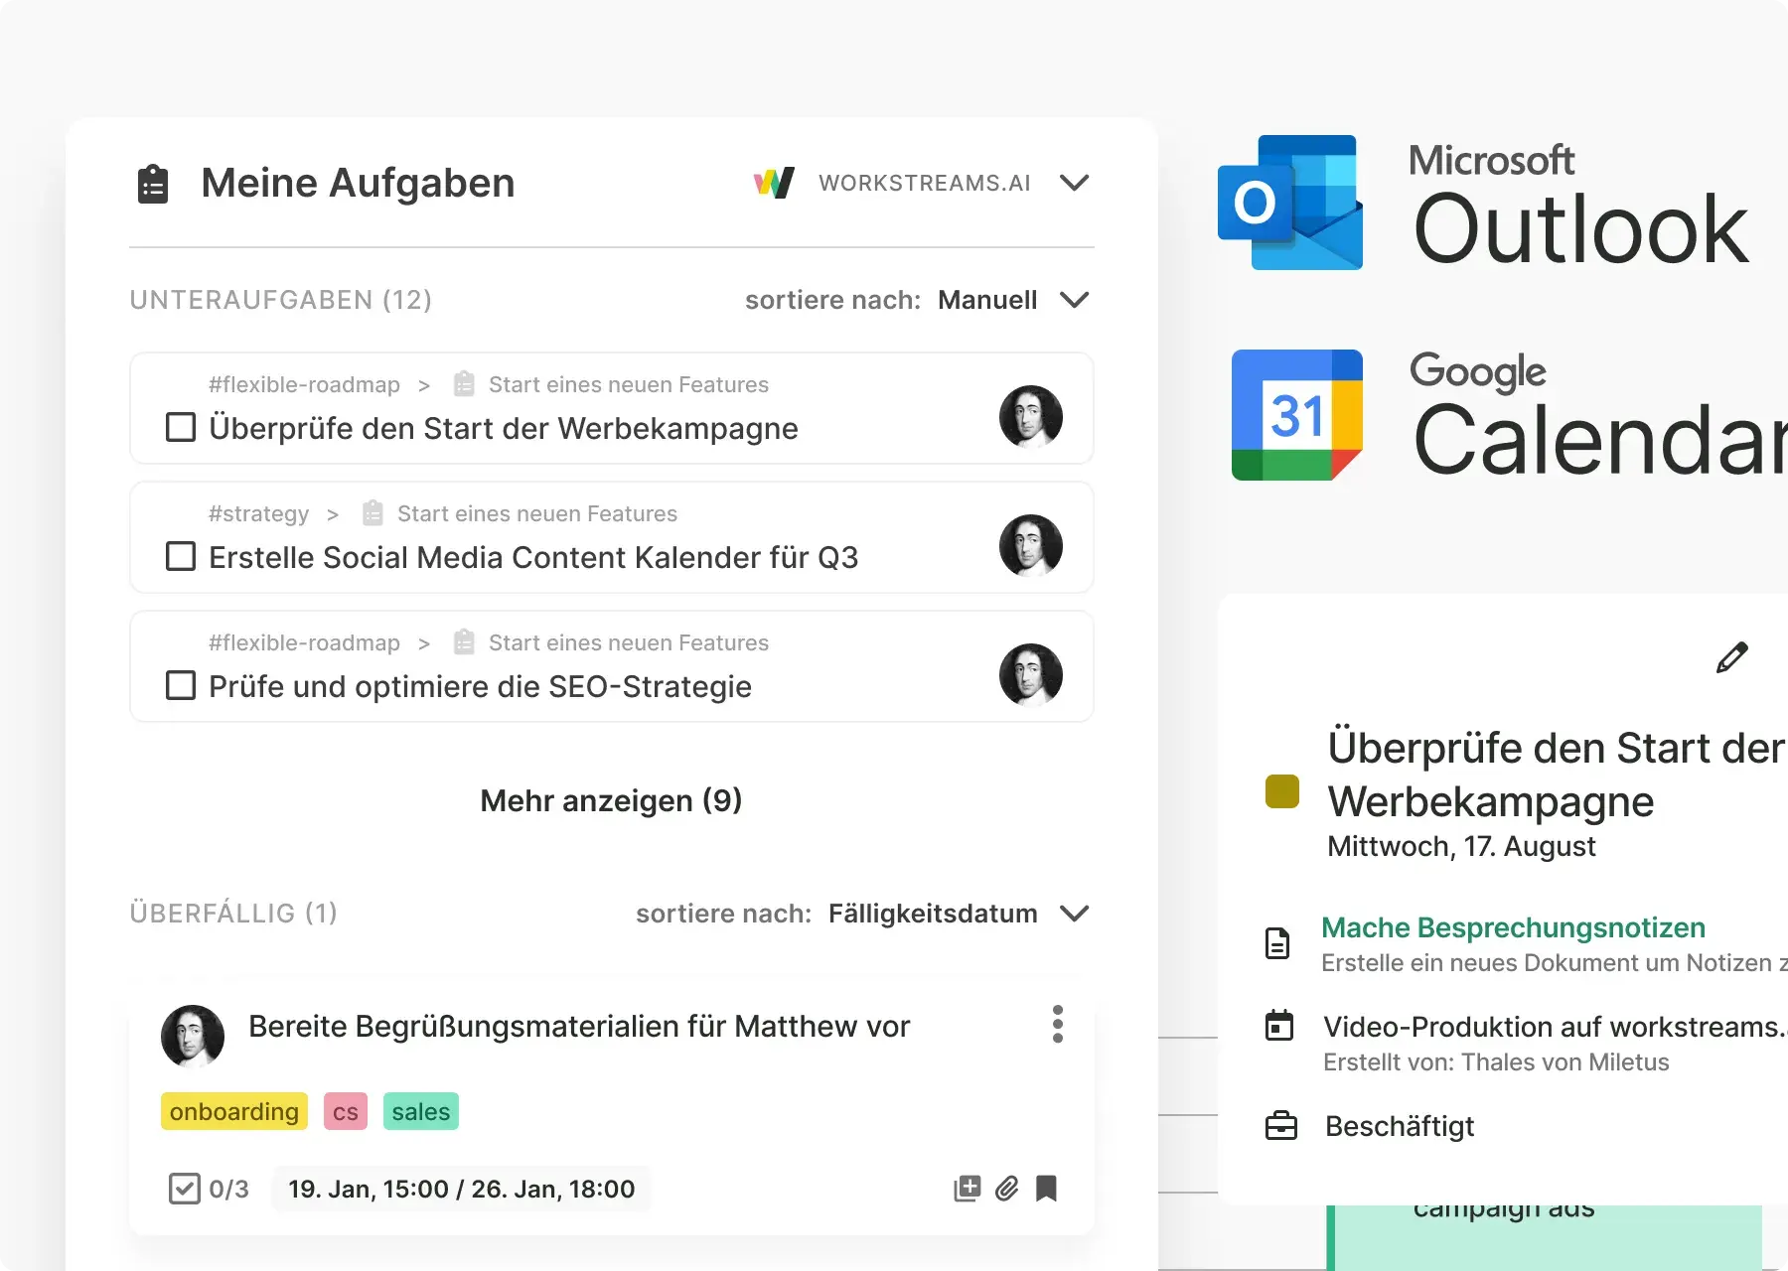Image resolution: width=1788 pixels, height=1271 pixels.
Task: Tick the Social Media Content Kalender checkbox
Action: (181, 557)
